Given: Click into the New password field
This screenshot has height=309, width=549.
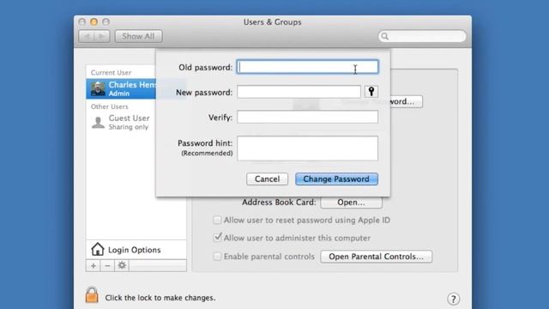Looking at the screenshot, I should (299, 92).
